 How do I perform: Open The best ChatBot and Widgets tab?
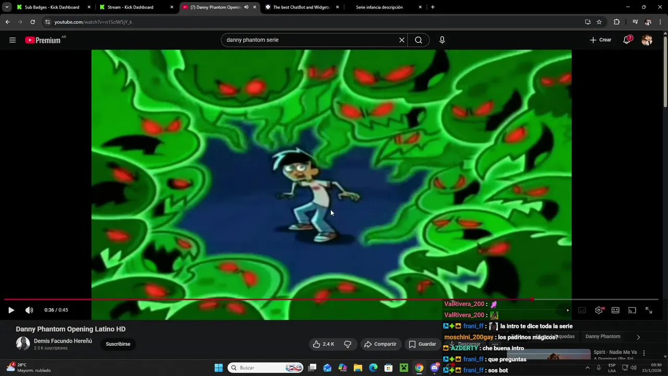coord(302,7)
